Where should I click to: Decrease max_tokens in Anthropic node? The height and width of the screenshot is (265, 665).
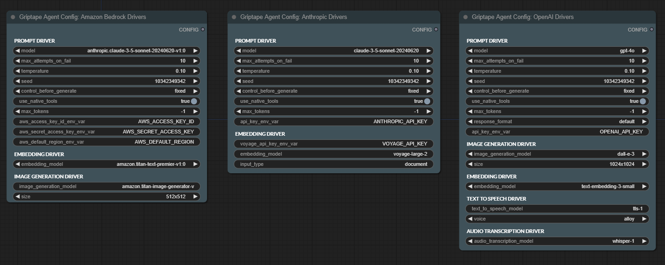pos(239,112)
